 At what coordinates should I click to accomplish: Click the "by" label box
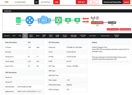pos(36,2)
